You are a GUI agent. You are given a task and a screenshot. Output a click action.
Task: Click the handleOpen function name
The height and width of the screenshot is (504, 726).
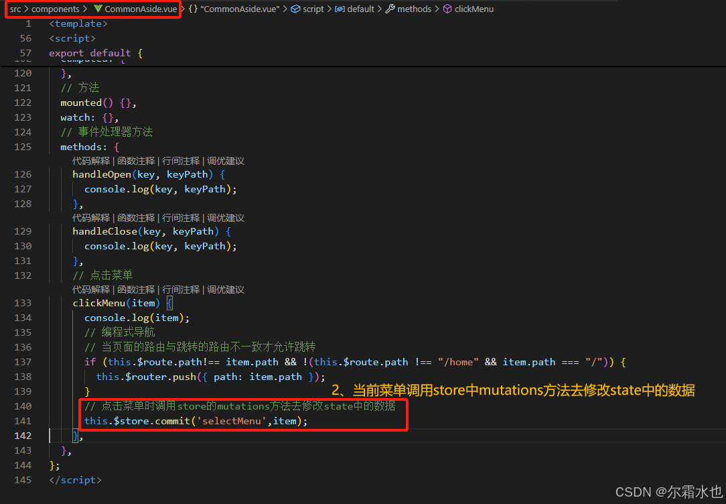tap(101, 175)
